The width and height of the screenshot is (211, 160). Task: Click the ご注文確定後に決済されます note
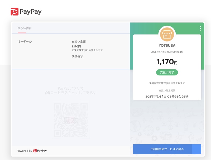point(87,50)
